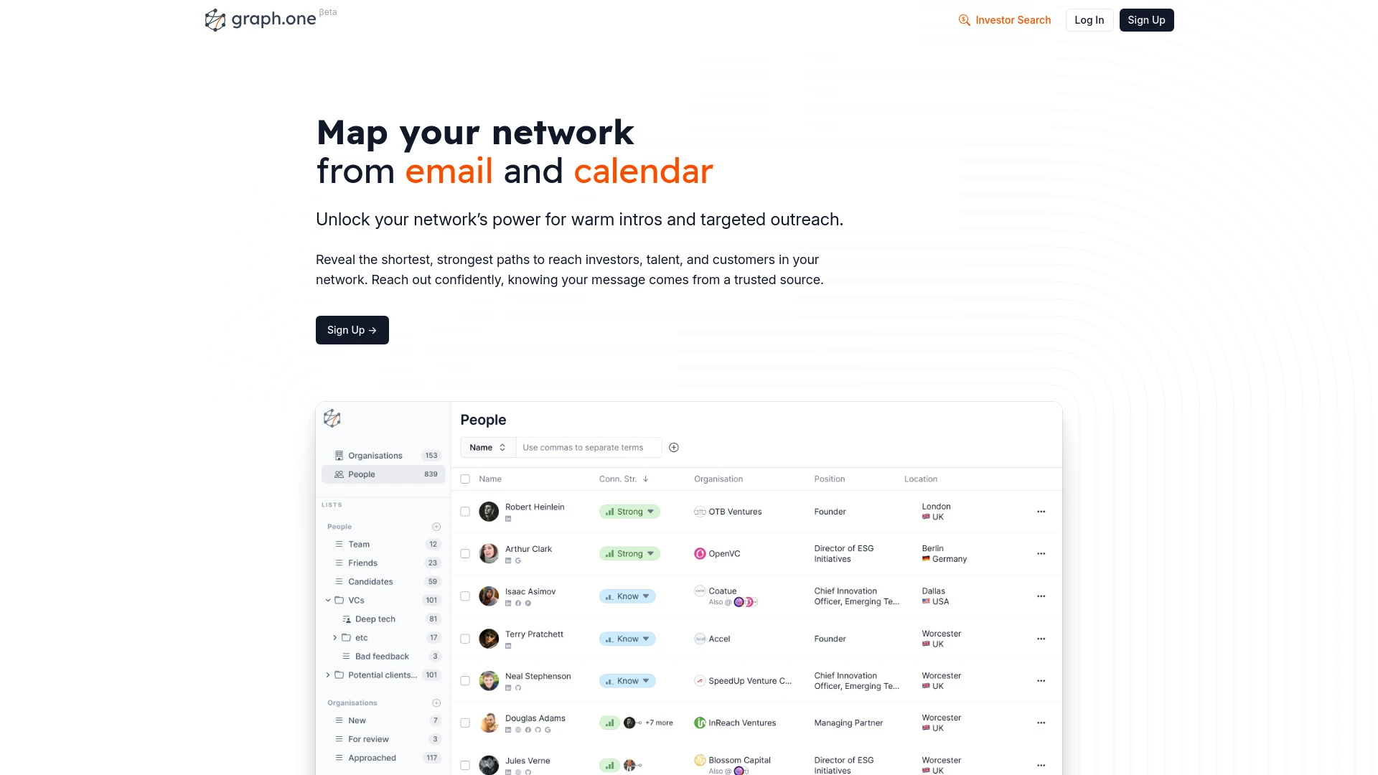The image size is (1378, 775).
Task: Click the Name search input field
Action: click(589, 446)
